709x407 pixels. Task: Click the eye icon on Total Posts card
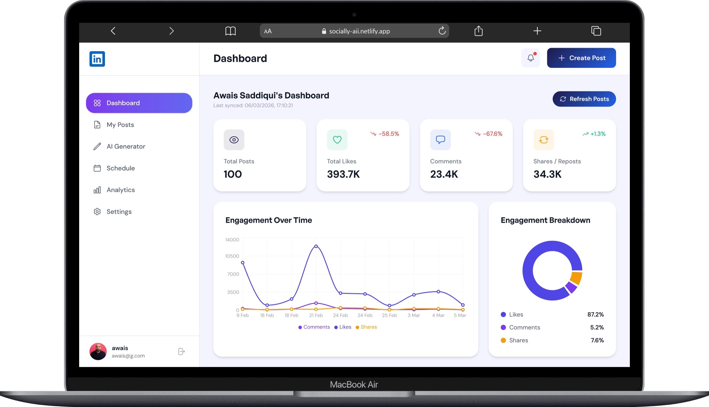click(x=234, y=140)
